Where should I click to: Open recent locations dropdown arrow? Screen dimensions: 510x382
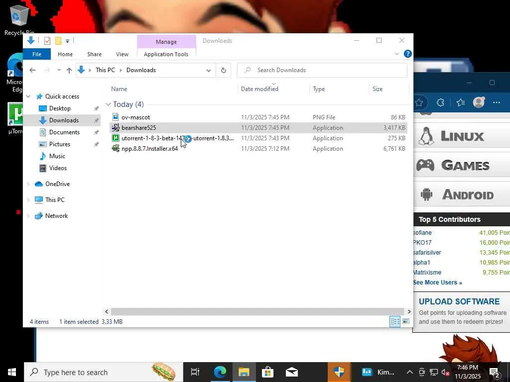coord(59,70)
